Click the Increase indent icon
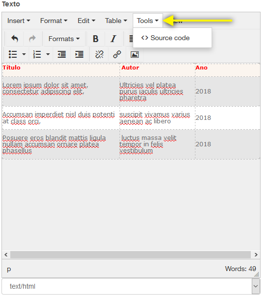The width and height of the screenshot is (264, 298). (x=79, y=54)
